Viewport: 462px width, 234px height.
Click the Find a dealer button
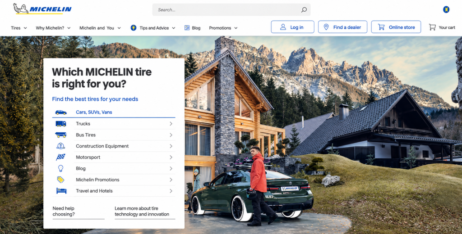pos(343,27)
